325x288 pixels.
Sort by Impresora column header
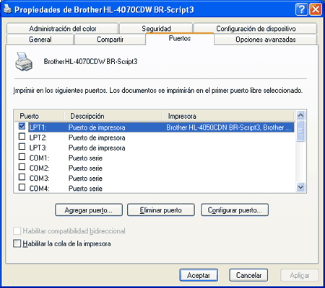click(x=229, y=116)
